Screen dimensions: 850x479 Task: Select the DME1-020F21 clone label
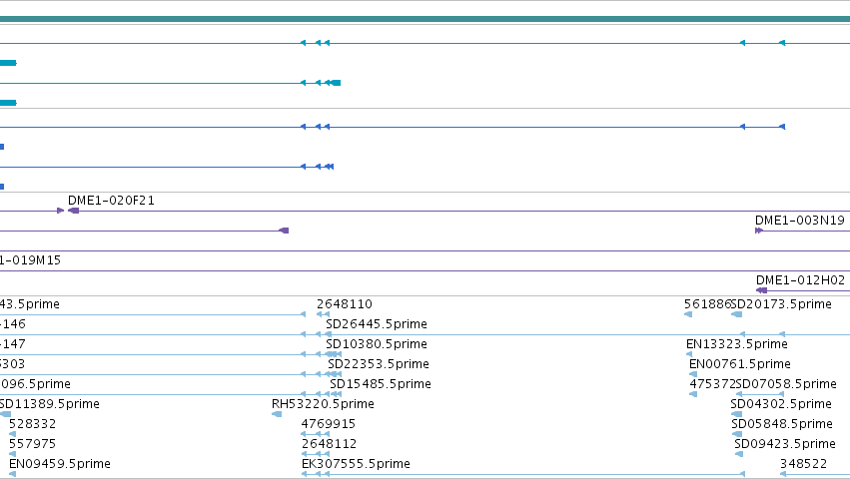[x=111, y=201]
